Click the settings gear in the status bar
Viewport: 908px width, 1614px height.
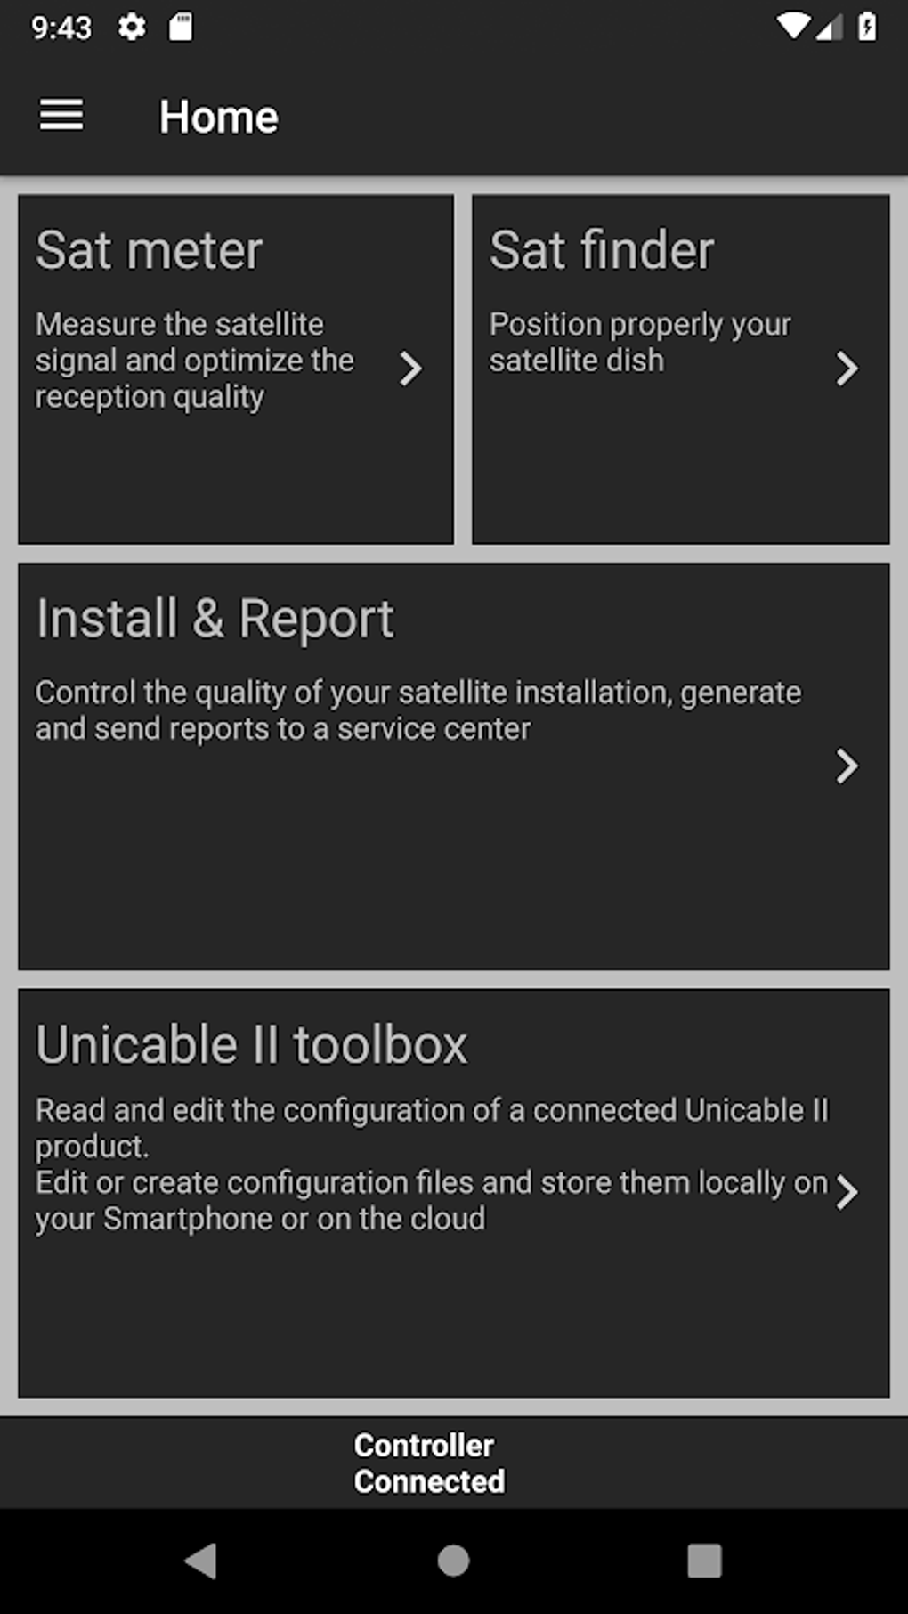132,28
